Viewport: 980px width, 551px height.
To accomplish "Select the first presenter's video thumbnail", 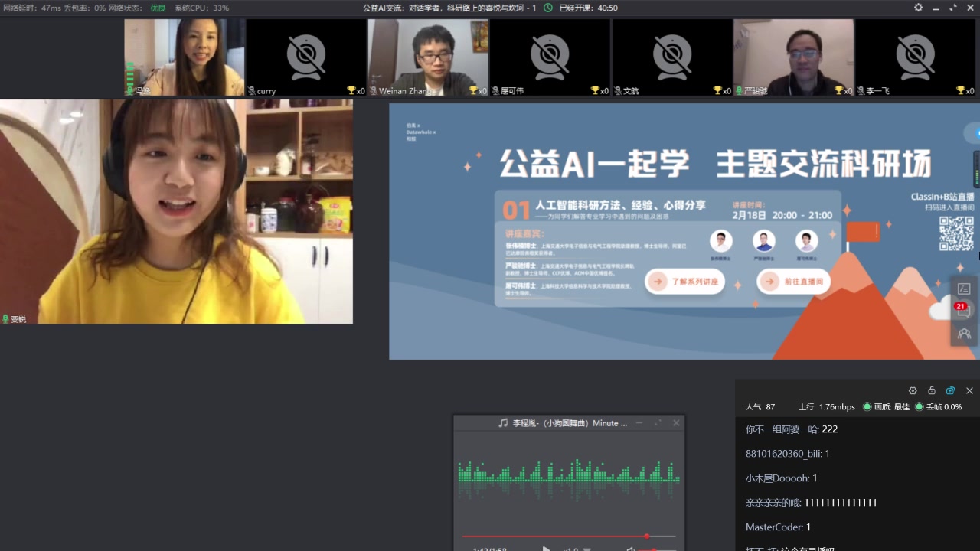I will (x=185, y=57).
